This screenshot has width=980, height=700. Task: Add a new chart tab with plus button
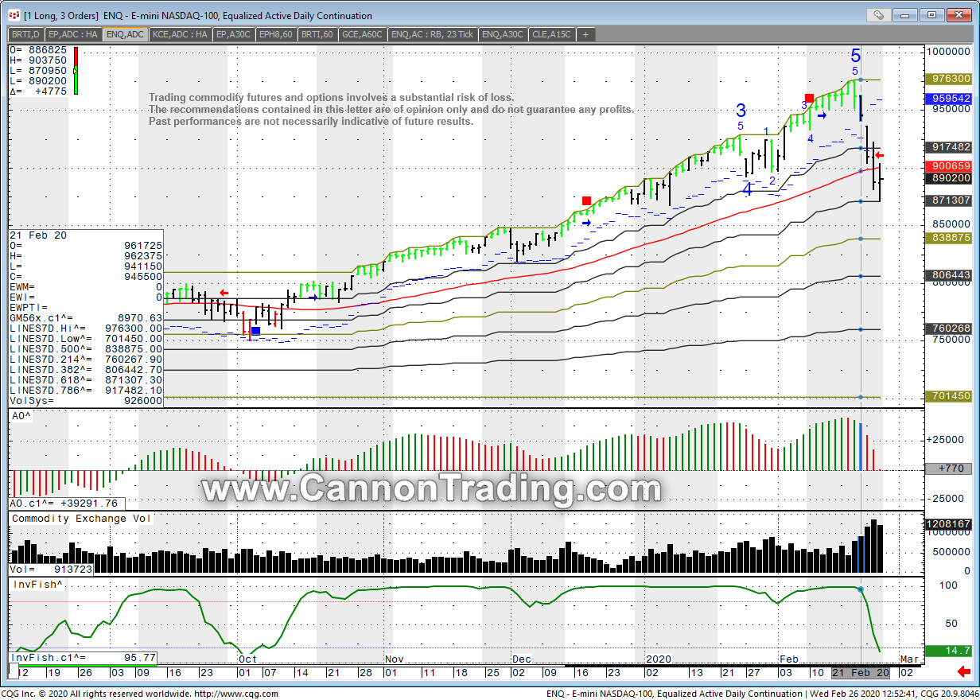click(x=585, y=34)
